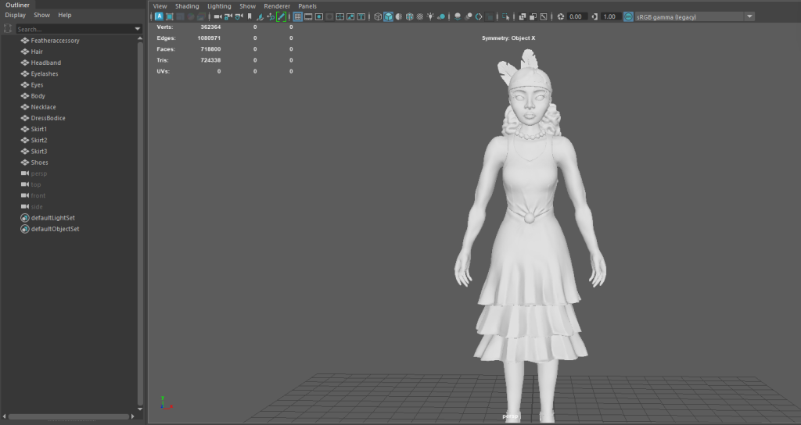Open the Renderer menu in viewport
The height and width of the screenshot is (425, 801).
coord(276,5)
